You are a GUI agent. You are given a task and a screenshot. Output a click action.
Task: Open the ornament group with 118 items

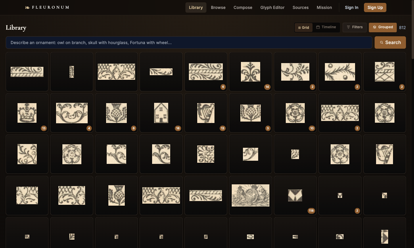click(295, 196)
